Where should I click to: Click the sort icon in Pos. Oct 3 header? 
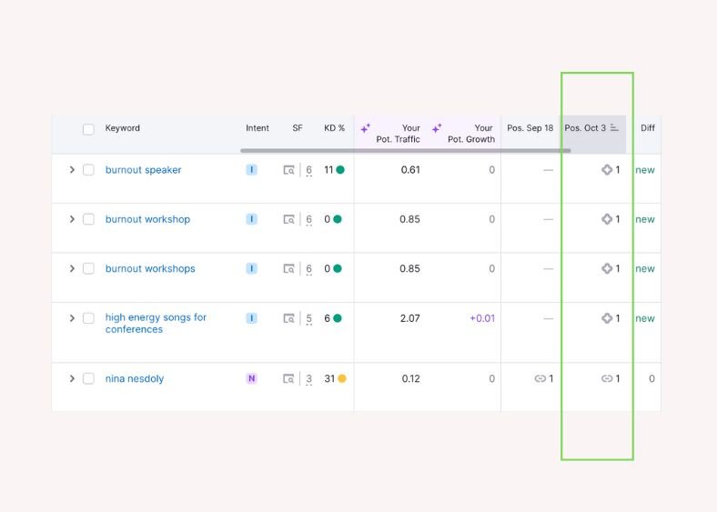click(x=615, y=128)
